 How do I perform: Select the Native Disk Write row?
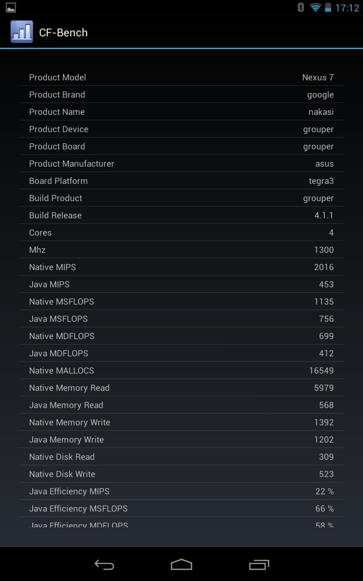click(x=181, y=474)
